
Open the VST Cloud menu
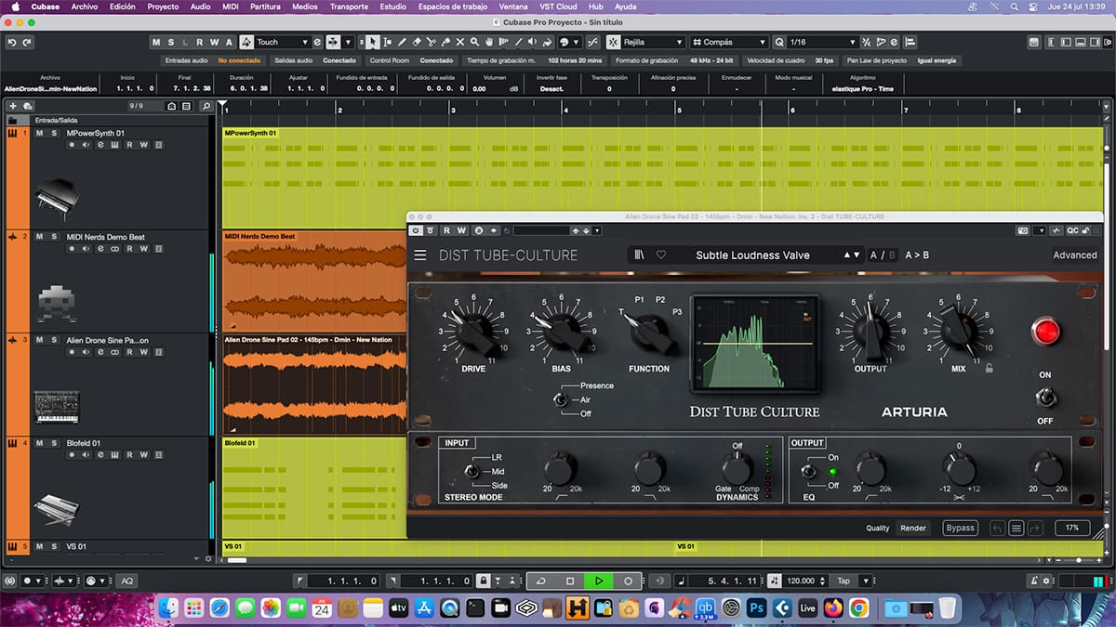[559, 7]
